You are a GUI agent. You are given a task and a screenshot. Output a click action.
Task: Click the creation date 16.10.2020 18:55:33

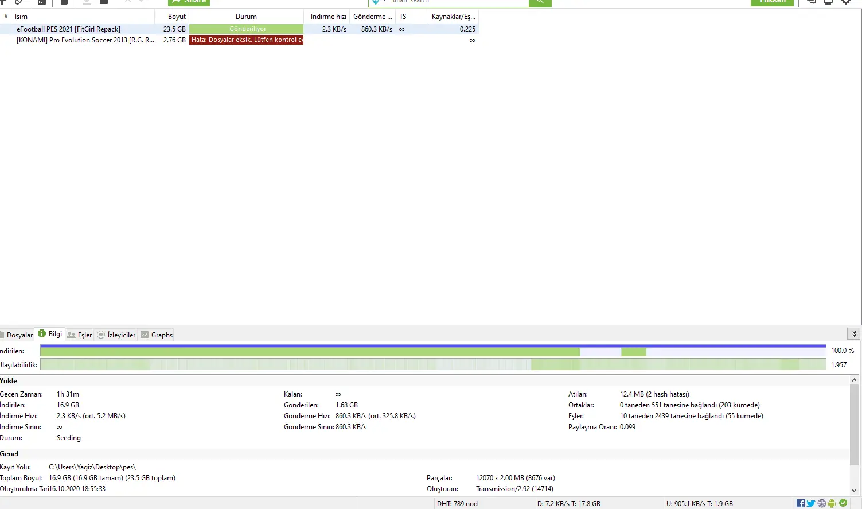coord(77,489)
